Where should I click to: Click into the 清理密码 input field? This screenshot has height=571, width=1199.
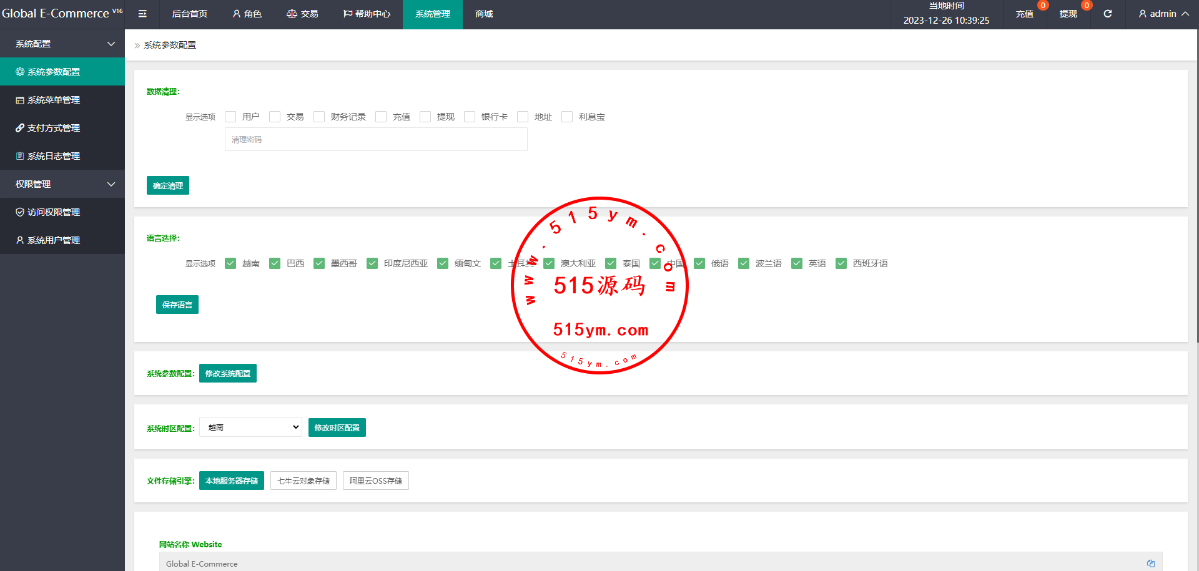(376, 139)
